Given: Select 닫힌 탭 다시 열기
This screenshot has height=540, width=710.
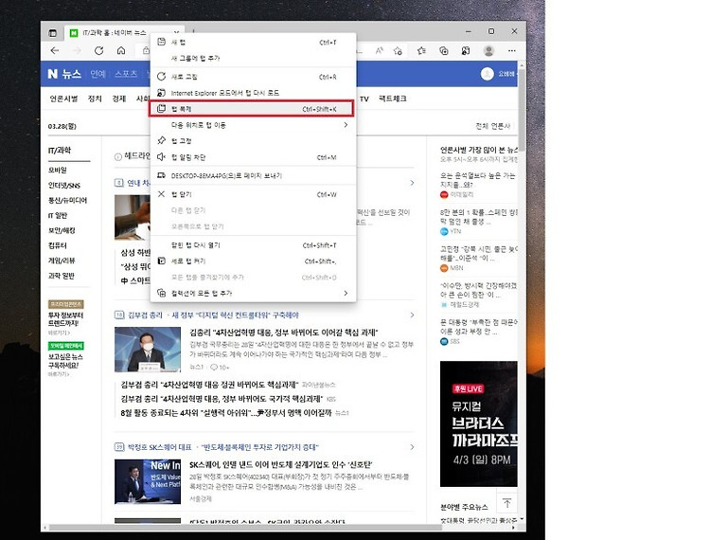Looking at the screenshot, I should click(x=253, y=245).
